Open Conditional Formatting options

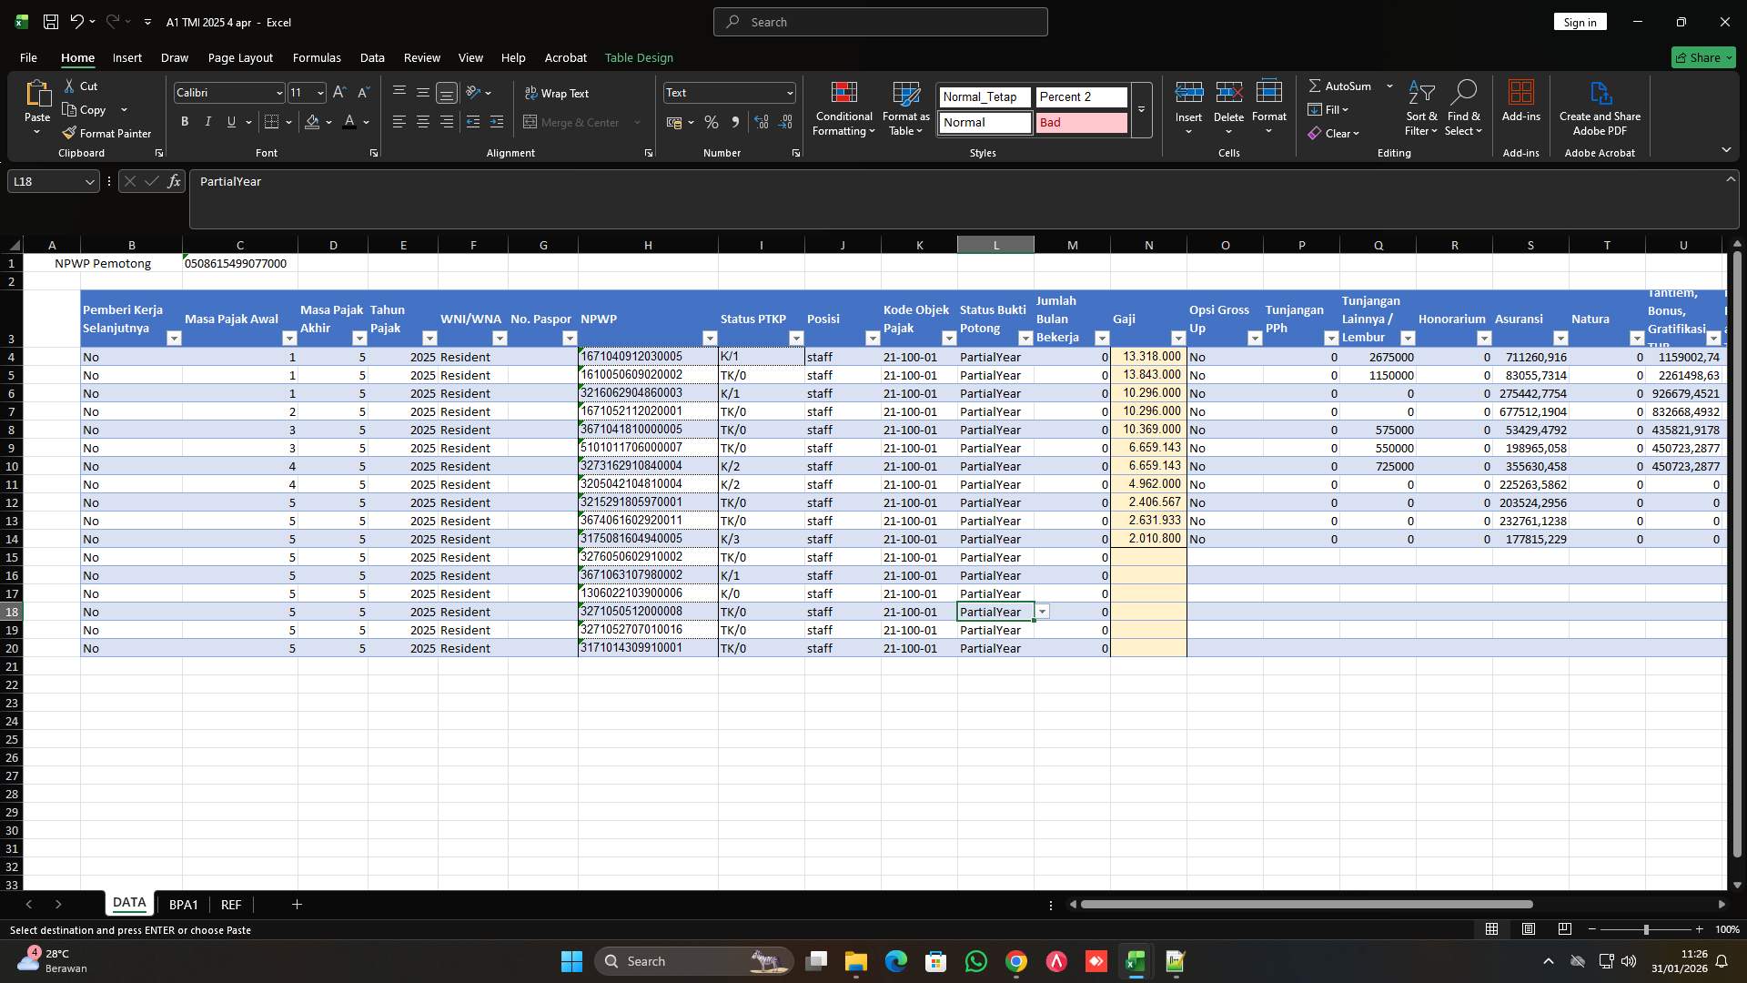(x=843, y=109)
